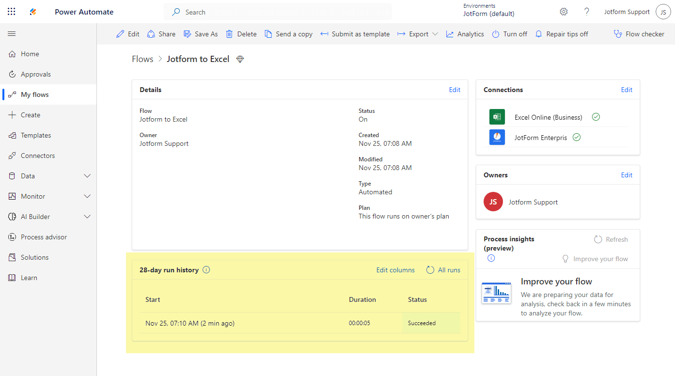Click the JS owner avatar circle
The image size is (675, 376).
pyautogui.click(x=493, y=202)
